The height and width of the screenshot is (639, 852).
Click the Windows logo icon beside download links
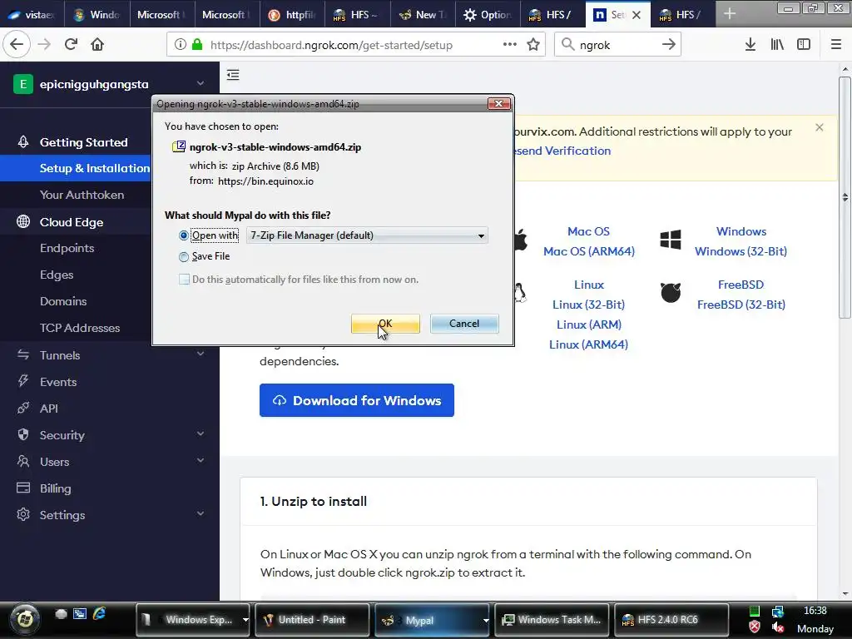(x=671, y=240)
